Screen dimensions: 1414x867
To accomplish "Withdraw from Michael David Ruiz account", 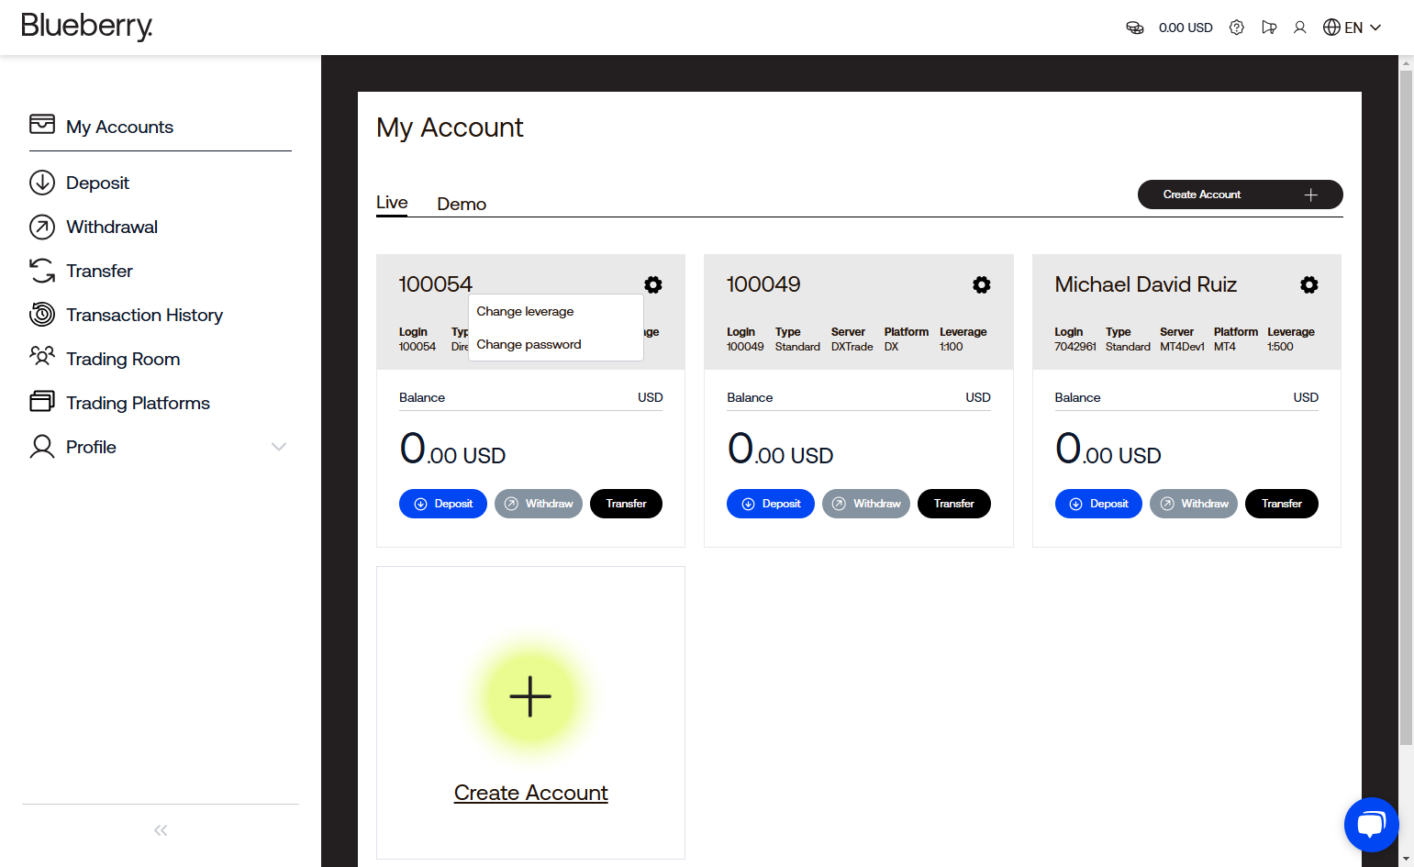I will (x=1194, y=504).
